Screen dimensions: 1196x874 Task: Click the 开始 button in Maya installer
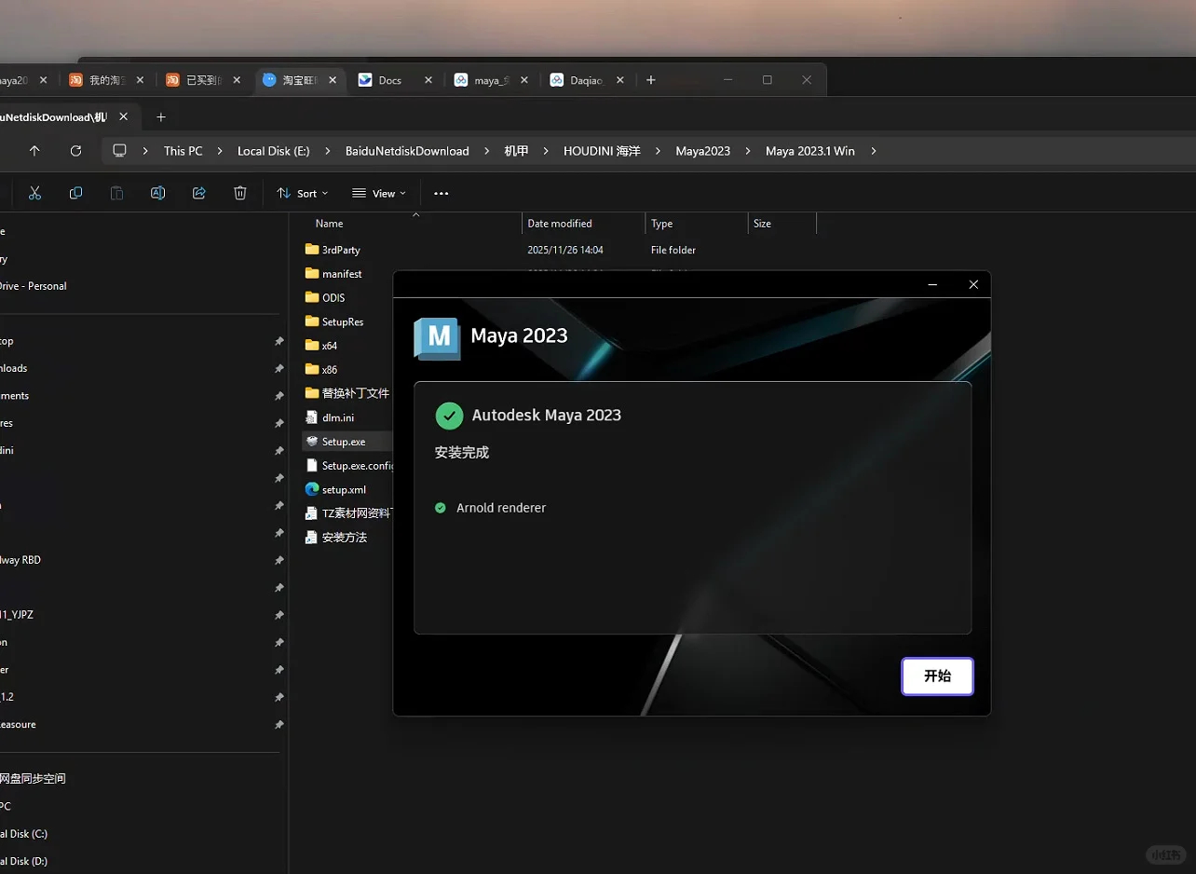[x=937, y=676]
